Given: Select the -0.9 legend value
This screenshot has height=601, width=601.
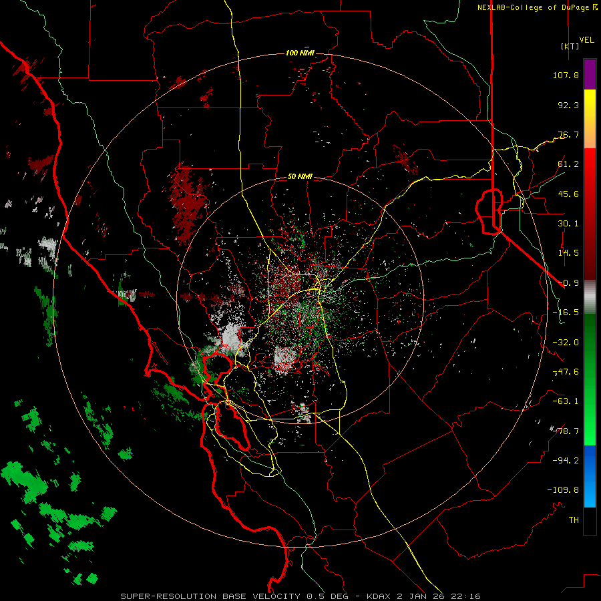Looking at the screenshot, I should pyautogui.click(x=568, y=283).
